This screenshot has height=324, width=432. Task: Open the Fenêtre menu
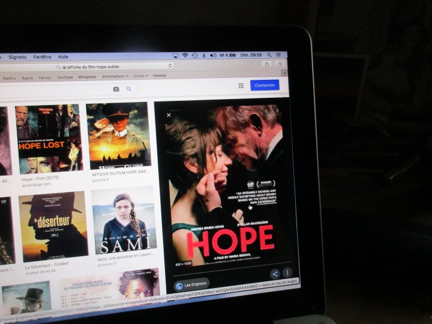[42, 57]
